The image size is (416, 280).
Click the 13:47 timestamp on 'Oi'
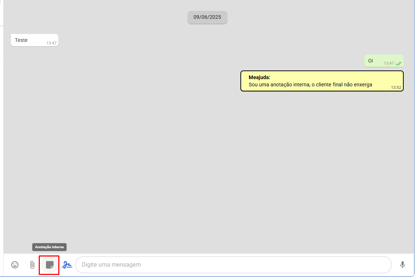(x=388, y=64)
